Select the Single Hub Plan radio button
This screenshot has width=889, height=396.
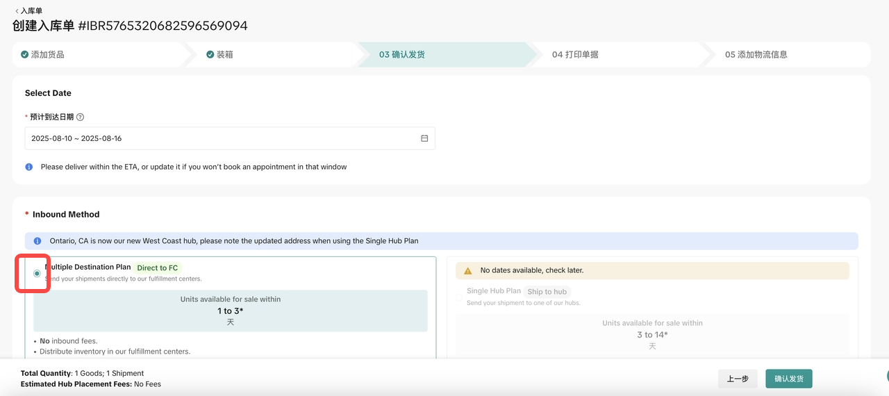458,297
